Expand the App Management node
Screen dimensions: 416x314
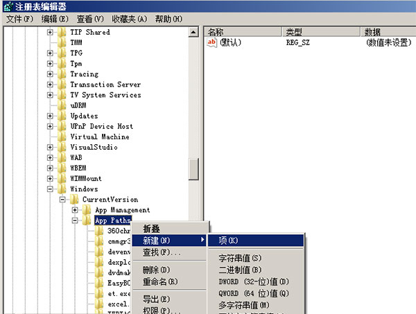[x=75, y=210]
